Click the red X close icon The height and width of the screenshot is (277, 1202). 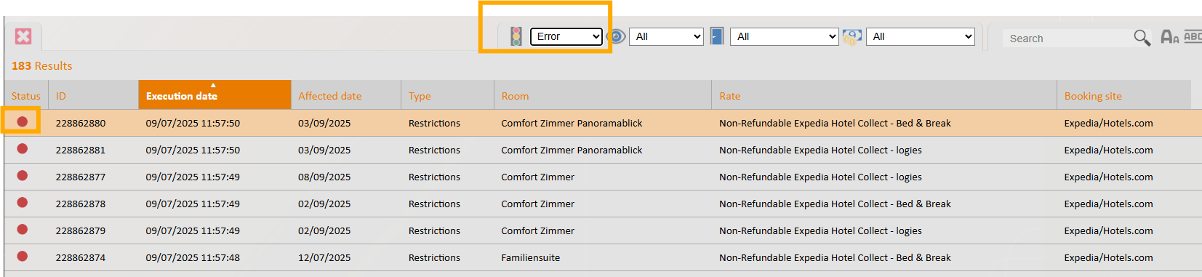pos(23,36)
